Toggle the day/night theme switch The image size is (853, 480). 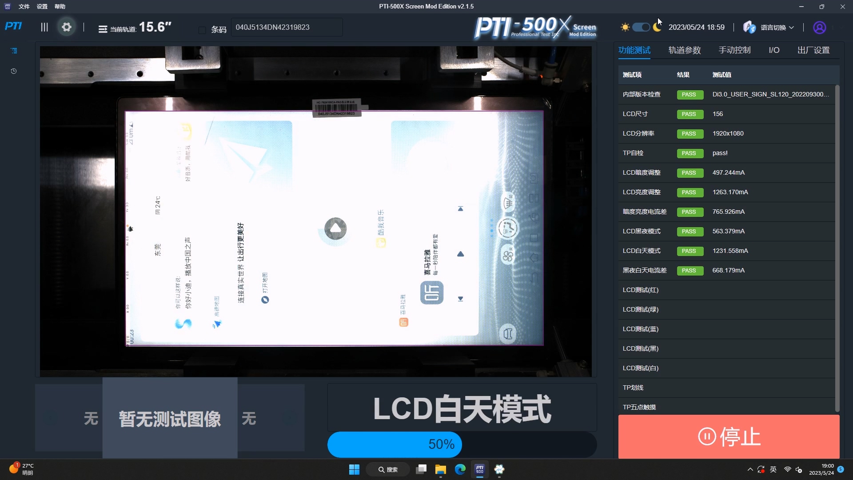coord(641,27)
